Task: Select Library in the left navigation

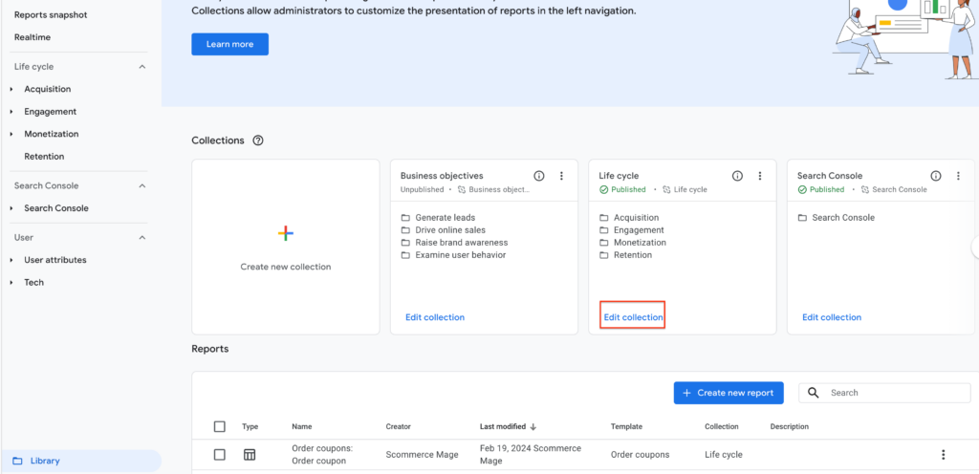Action: click(x=44, y=461)
